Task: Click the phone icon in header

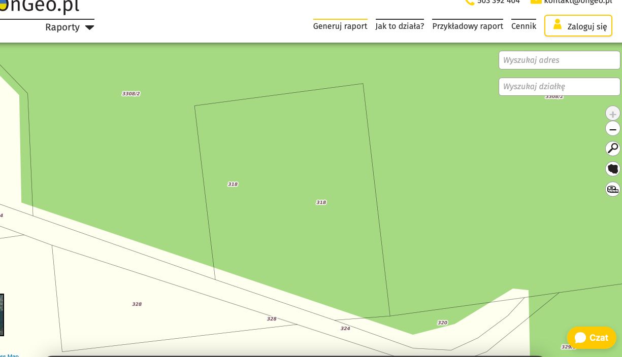Action: tap(469, 2)
